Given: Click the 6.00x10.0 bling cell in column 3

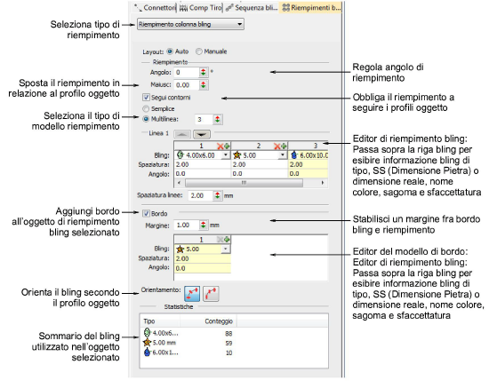Looking at the screenshot, I should (x=309, y=155).
